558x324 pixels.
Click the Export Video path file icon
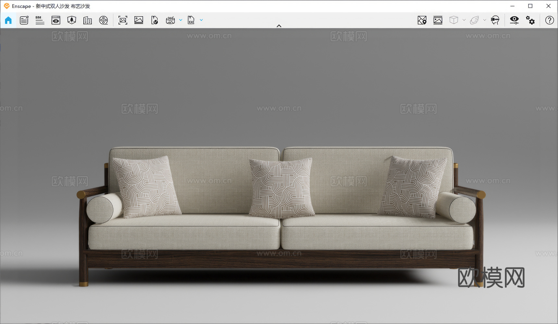155,20
